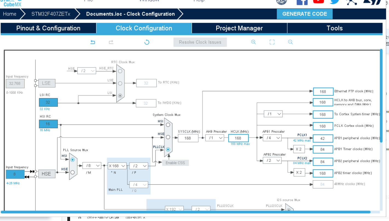Select HSI in System Clock Mux
Image resolution: width=389 pixels, height=221 pixels.
point(168,125)
